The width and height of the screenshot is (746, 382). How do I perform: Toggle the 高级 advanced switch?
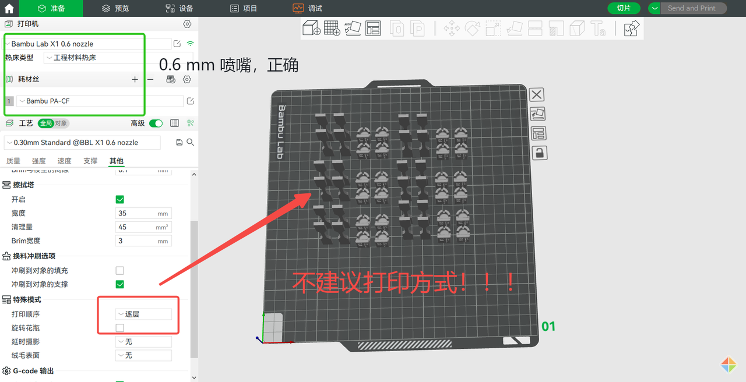pyautogui.click(x=156, y=123)
